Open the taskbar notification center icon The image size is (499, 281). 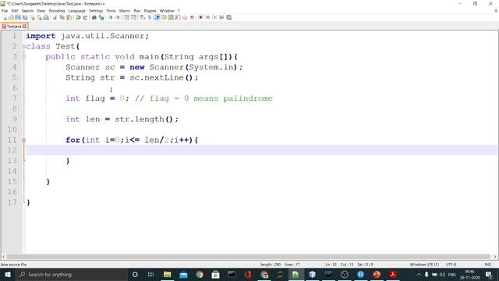pos(489,274)
